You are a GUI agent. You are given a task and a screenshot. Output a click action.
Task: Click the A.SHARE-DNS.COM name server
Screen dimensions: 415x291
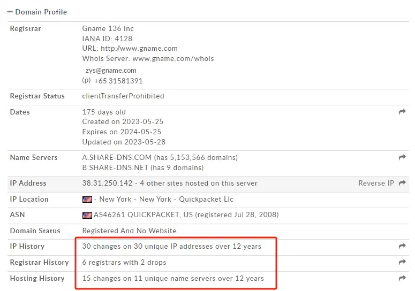(117, 157)
